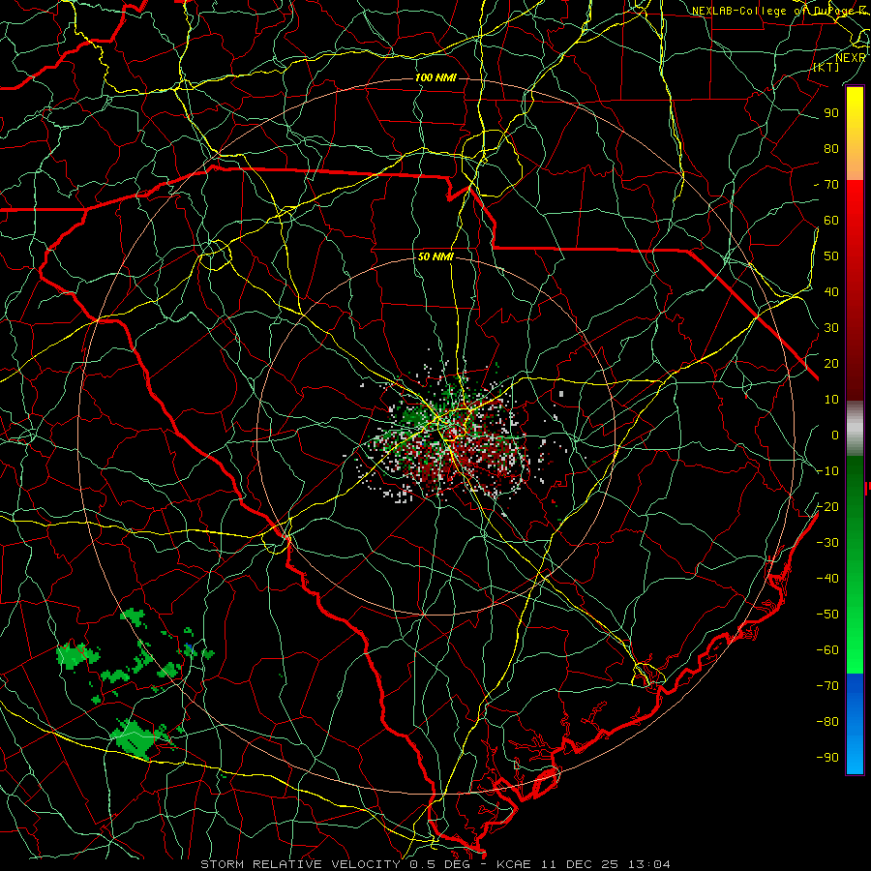Pick the gray-white zero velocity color segment
Screen dimensions: 871x871
pos(855,429)
